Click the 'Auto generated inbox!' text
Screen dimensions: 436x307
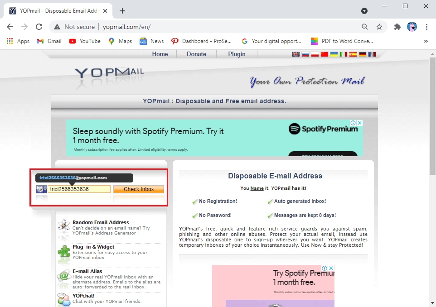coord(300,201)
